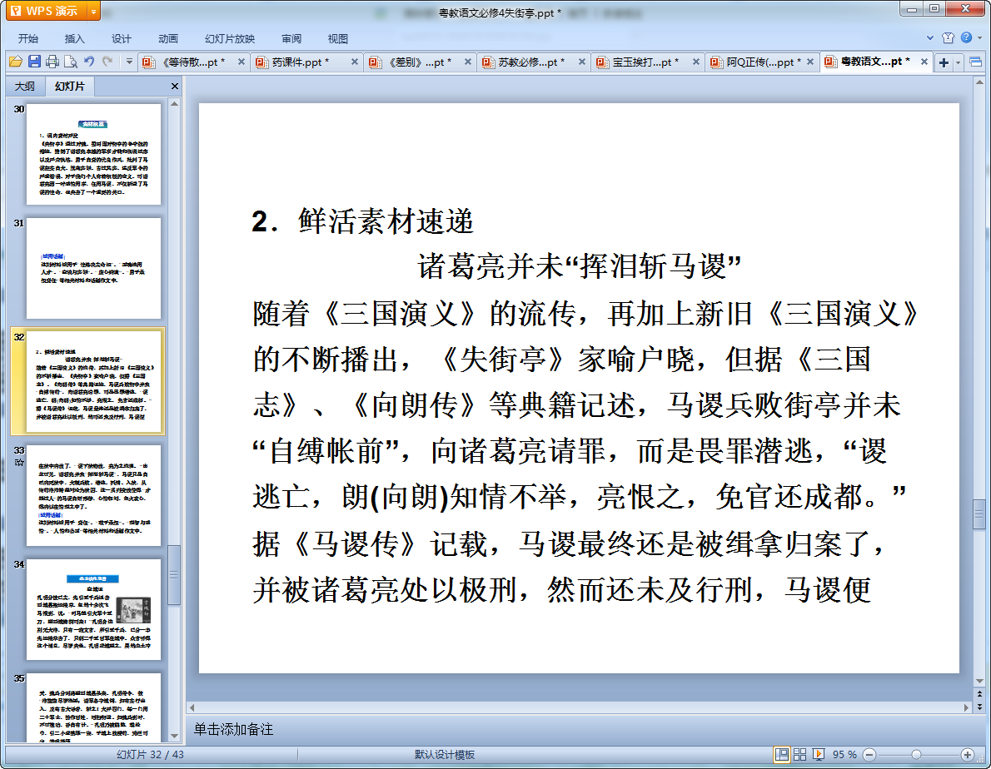This screenshot has height=769, width=991.
Task: Close the slide thumbnail pane
Action: pyautogui.click(x=174, y=87)
